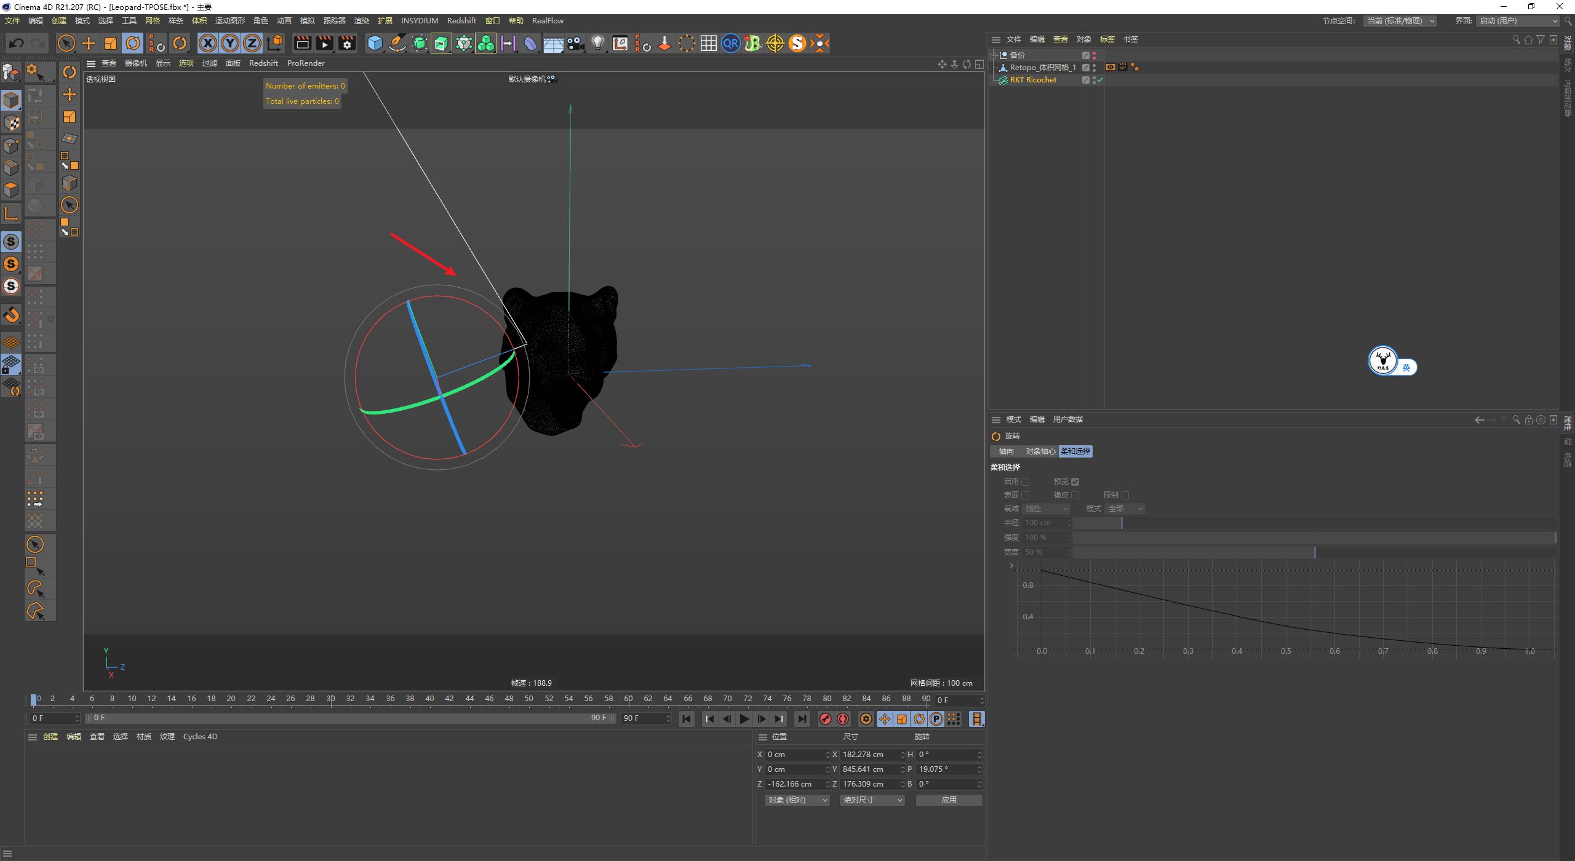Open Edit Render Settings clapperboard gear icon

pos(347,43)
